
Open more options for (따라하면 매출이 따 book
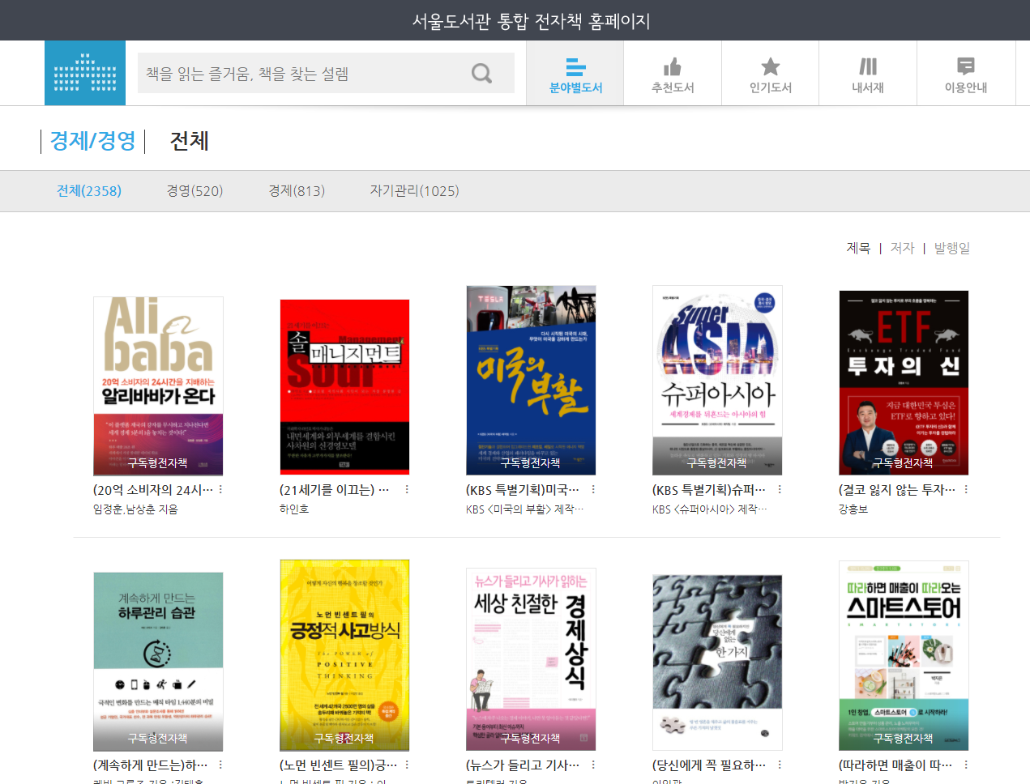point(966,765)
